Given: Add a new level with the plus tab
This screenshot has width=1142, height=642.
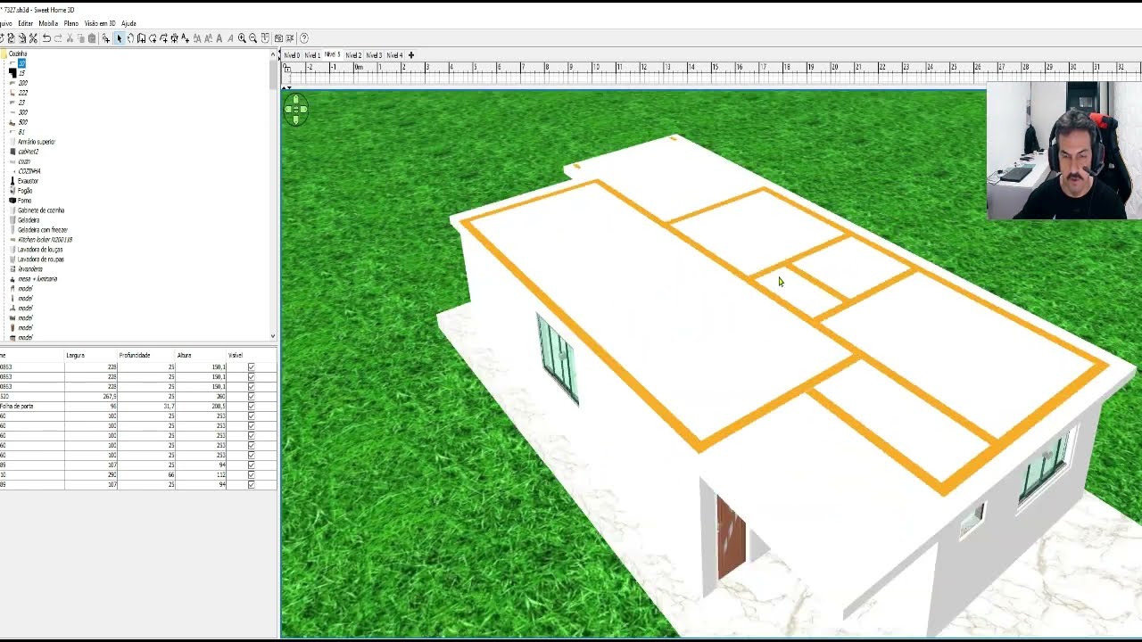Looking at the screenshot, I should pos(411,55).
